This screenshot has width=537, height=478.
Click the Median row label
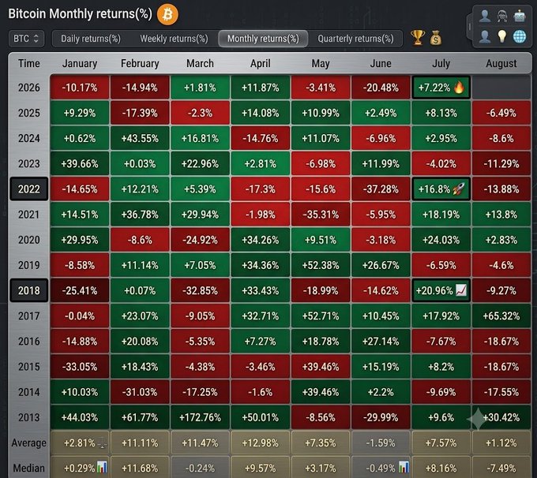[x=28, y=468]
